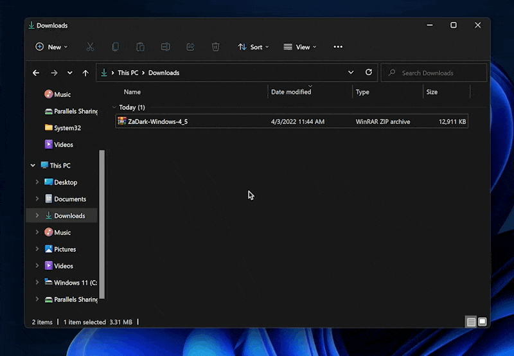The image size is (514, 356).
Task: Open Videos under This PC
Action: [x=59, y=266]
